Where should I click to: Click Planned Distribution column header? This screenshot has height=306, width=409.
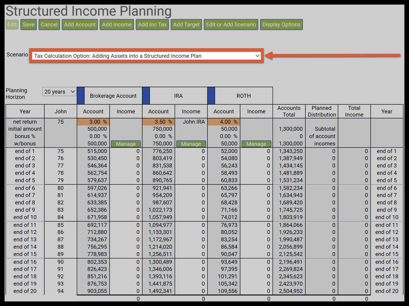(x=322, y=111)
